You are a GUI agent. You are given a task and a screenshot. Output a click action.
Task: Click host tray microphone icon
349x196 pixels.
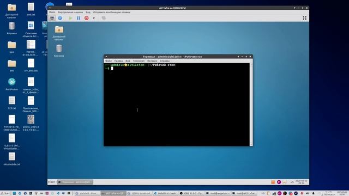[x=302, y=193]
